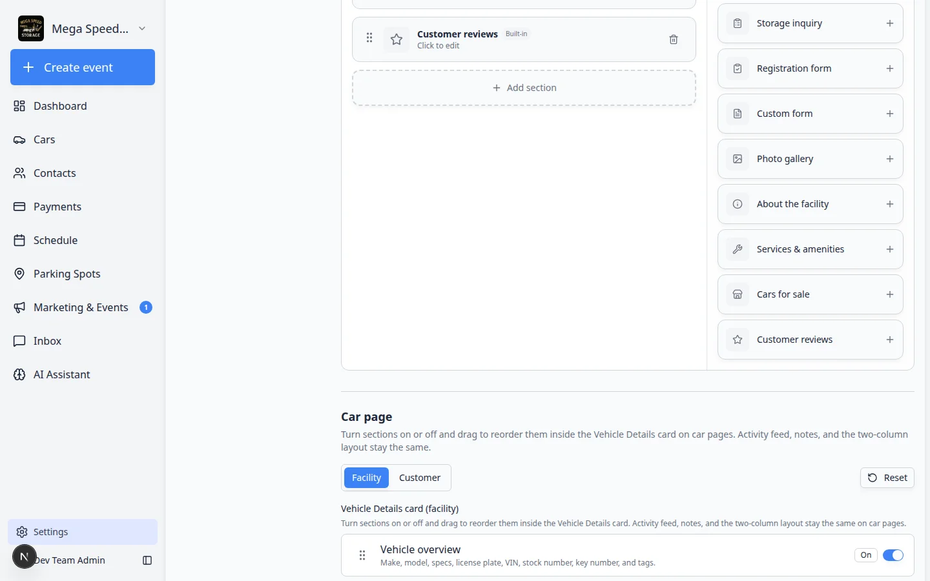Collapse the sidebar panel icon
The image size is (930, 581).
pos(147,560)
